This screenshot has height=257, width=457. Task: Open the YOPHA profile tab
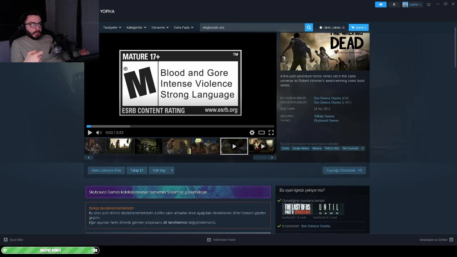(x=107, y=11)
